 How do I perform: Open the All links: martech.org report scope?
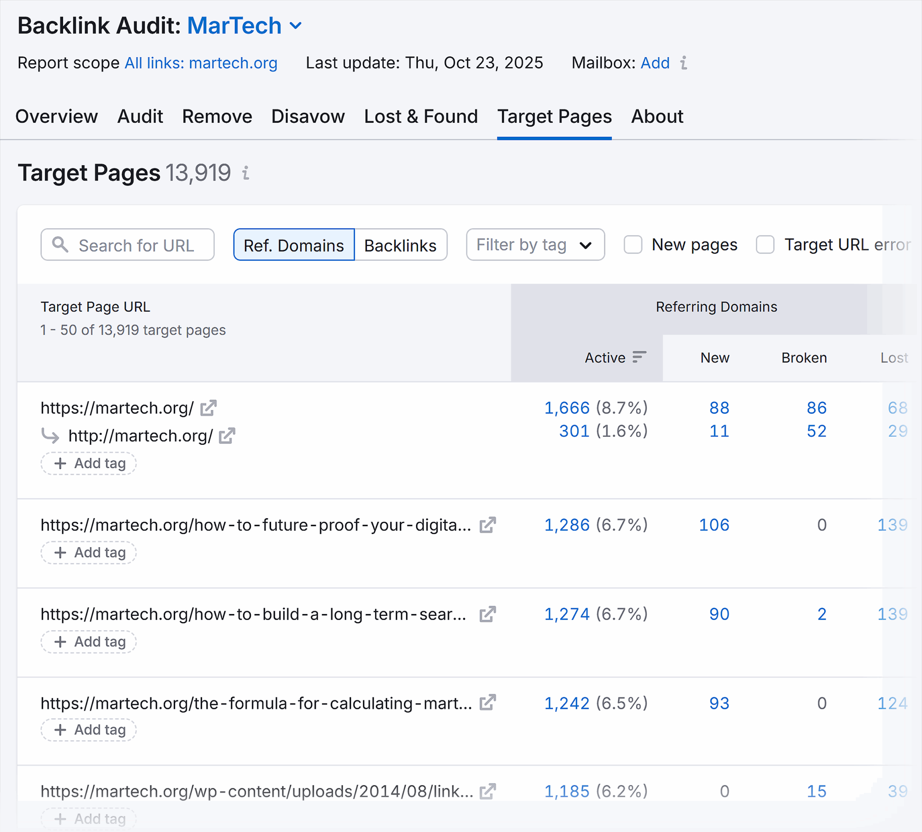pyautogui.click(x=201, y=63)
